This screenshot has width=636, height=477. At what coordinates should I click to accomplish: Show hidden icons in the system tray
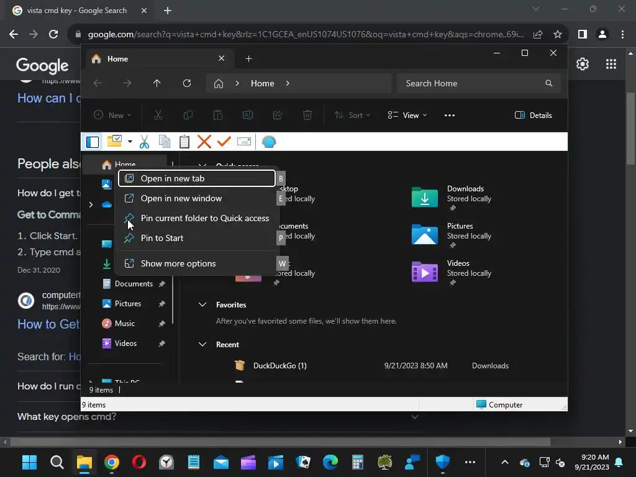click(x=504, y=462)
